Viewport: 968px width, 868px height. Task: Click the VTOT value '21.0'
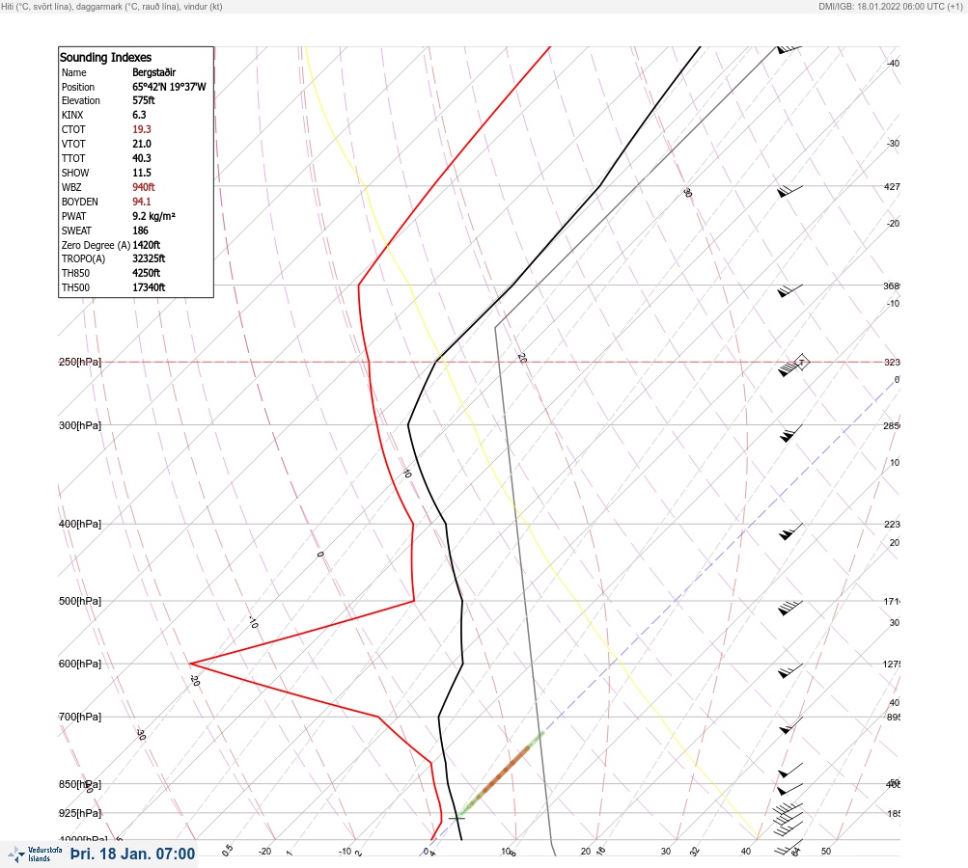pyautogui.click(x=141, y=144)
